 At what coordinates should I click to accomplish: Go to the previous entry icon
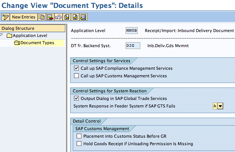click(x=66, y=17)
